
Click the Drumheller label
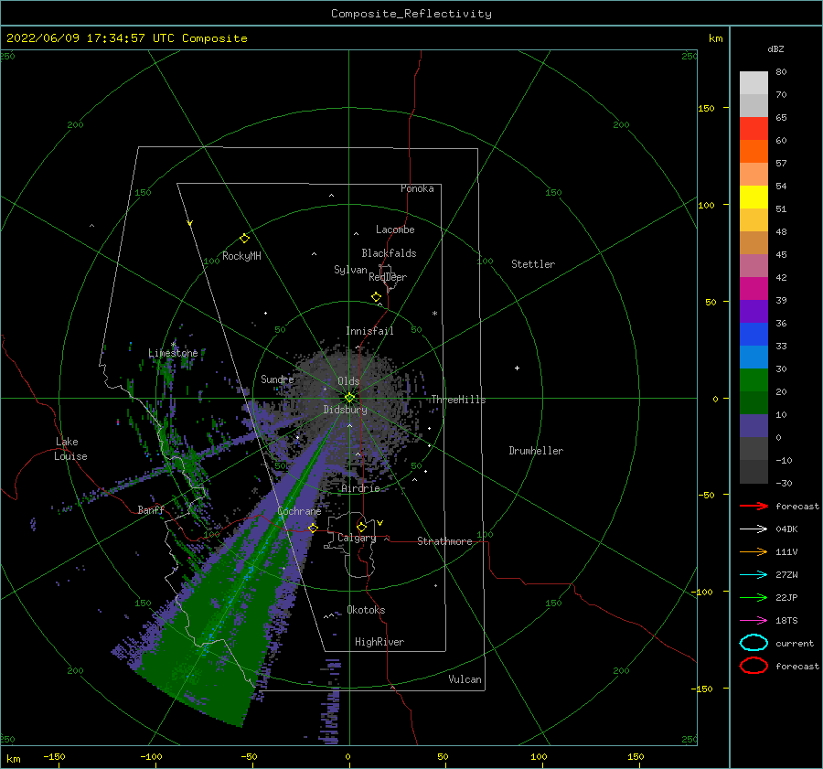536,451
